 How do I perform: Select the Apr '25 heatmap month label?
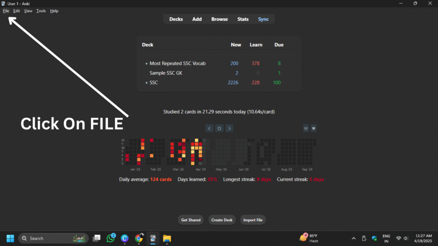tap(201, 169)
